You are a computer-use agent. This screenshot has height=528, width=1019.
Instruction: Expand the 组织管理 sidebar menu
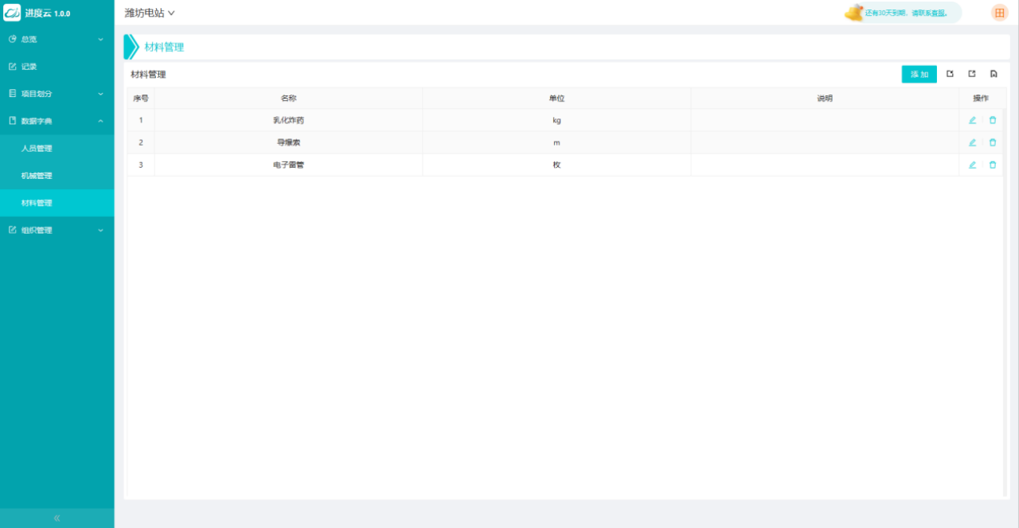click(x=57, y=231)
